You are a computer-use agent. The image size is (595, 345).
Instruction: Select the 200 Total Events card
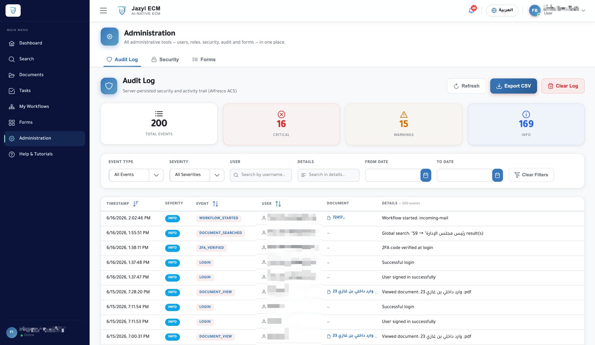(159, 124)
